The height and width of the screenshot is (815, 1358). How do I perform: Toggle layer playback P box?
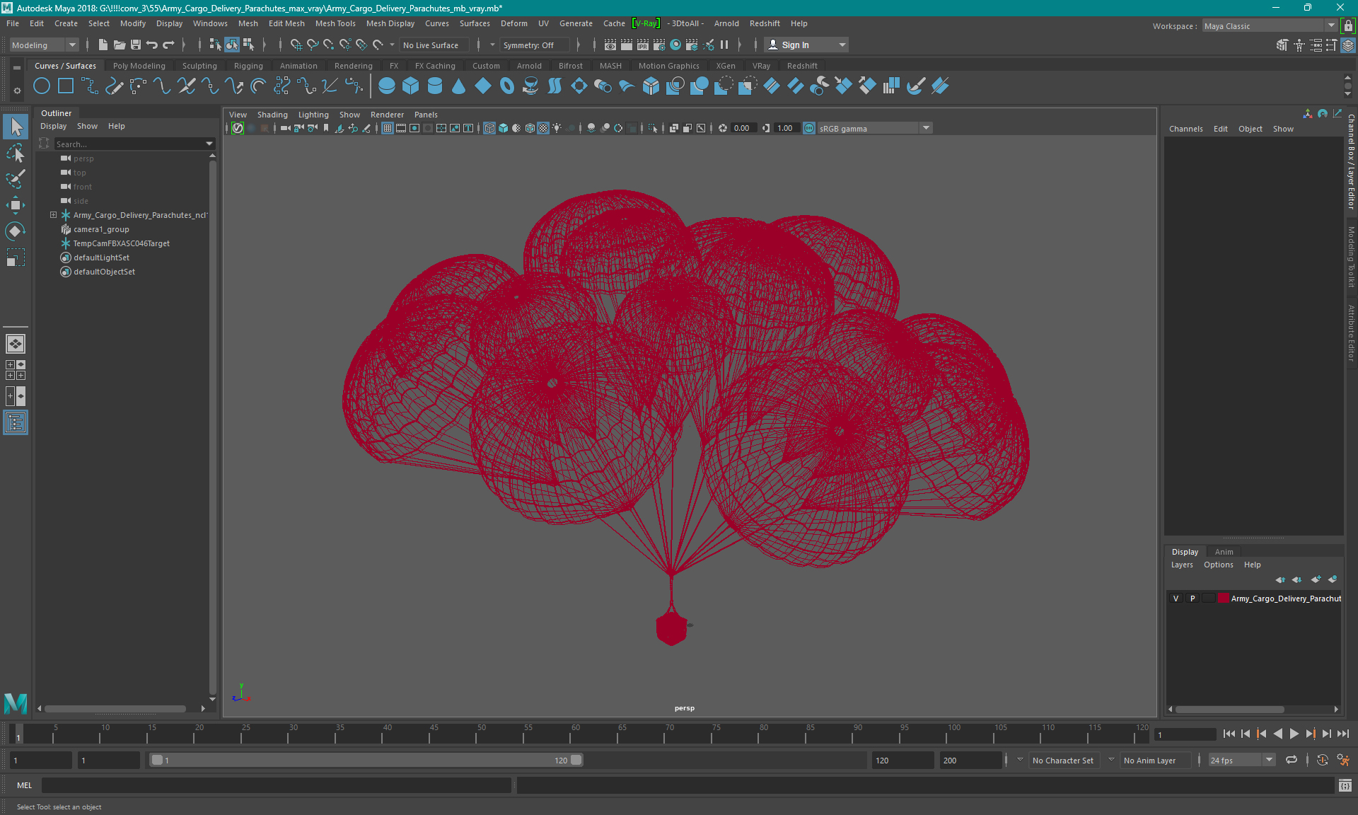1192,599
